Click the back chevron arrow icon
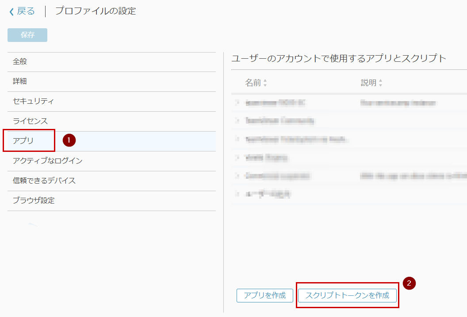Viewport: 467px width, 317px height. 11,12
